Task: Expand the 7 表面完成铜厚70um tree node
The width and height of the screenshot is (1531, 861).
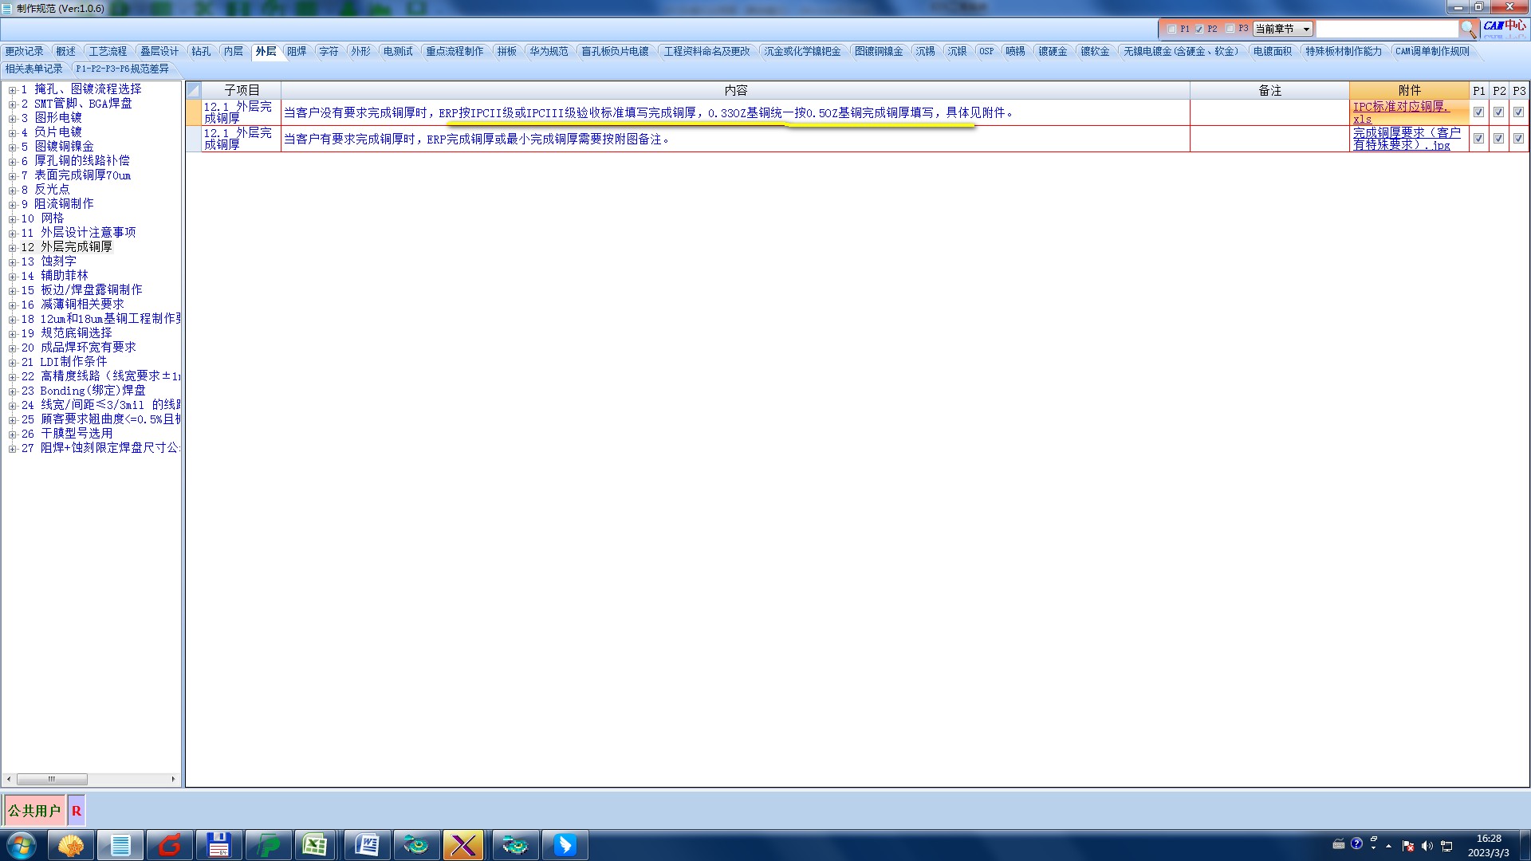Action: [13, 176]
